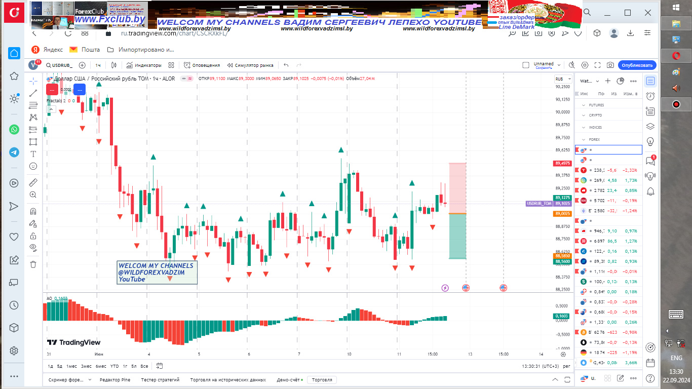Open the chats icon with red badge
This screenshot has width=692, height=389.
(650, 161)
